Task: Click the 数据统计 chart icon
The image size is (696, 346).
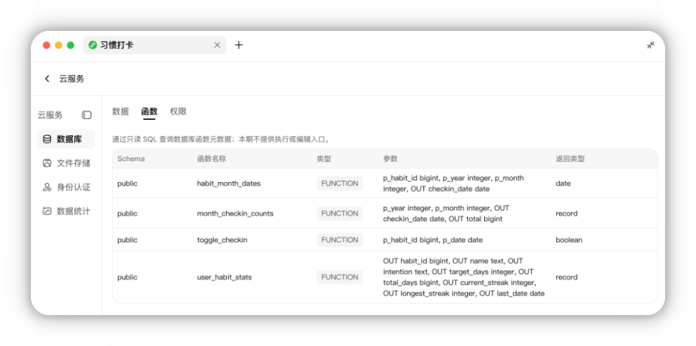Action: [x=47, y=211]
